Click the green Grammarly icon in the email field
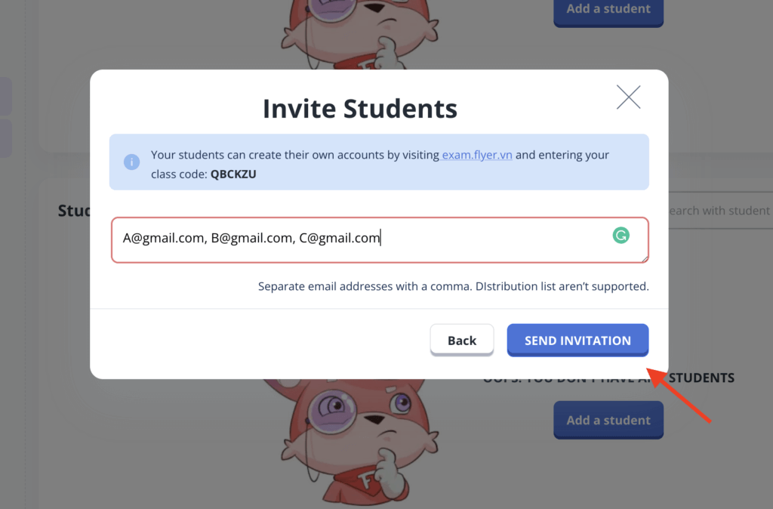The height and width of the screenshot is (509, 773). tap(621, 236)
